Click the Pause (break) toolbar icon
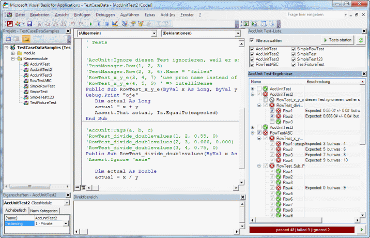This screenshot has width=370, height=238. click(99, 24)
